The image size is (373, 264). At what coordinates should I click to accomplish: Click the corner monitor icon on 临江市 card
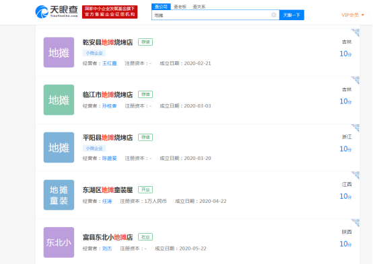point(355,80)
